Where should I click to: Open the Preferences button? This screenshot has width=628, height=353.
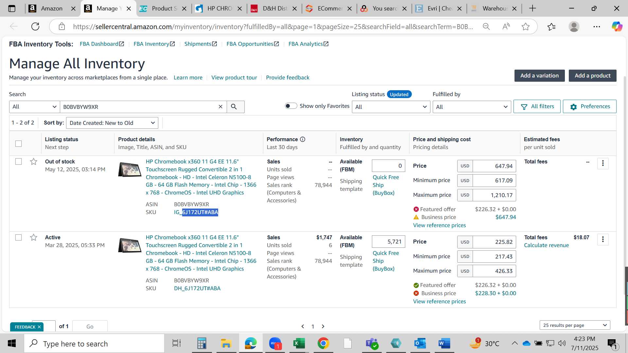tap(590, 107)
